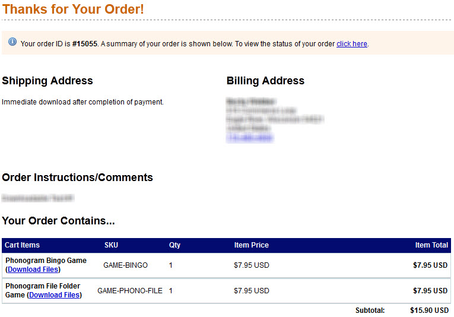Click the GAME-BINGO SKU cell
The width and height of the screenshot is (454, 317).
pyautogui.click(x=125, y=265)
